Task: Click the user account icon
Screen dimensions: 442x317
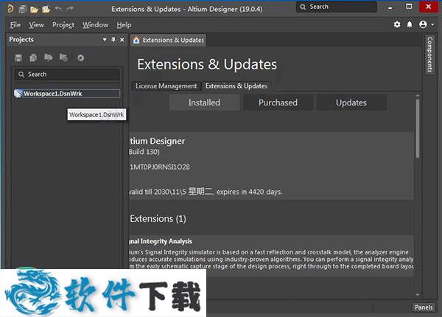Action: point(423,24)
